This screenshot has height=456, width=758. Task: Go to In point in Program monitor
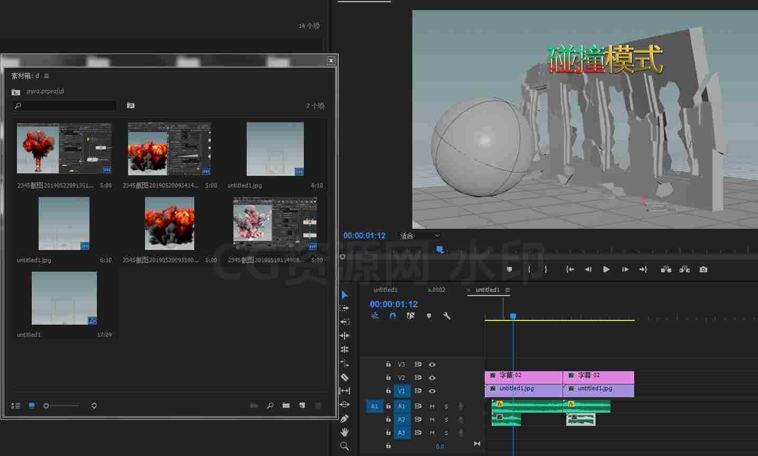[570, 270]
